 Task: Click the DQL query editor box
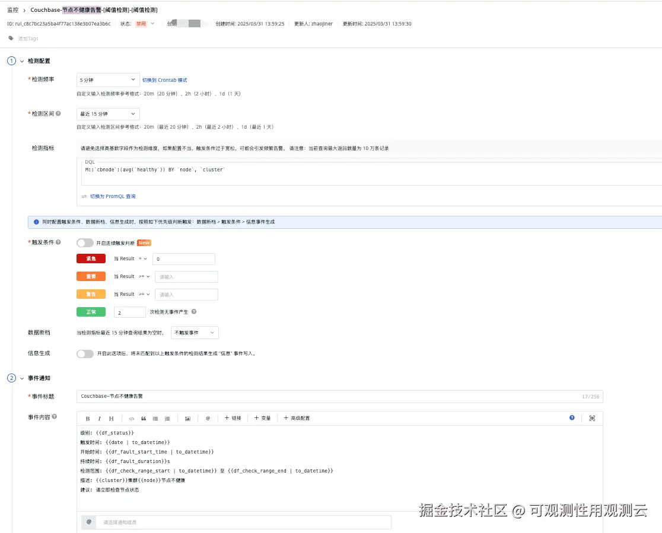click(x=371, y=173)
